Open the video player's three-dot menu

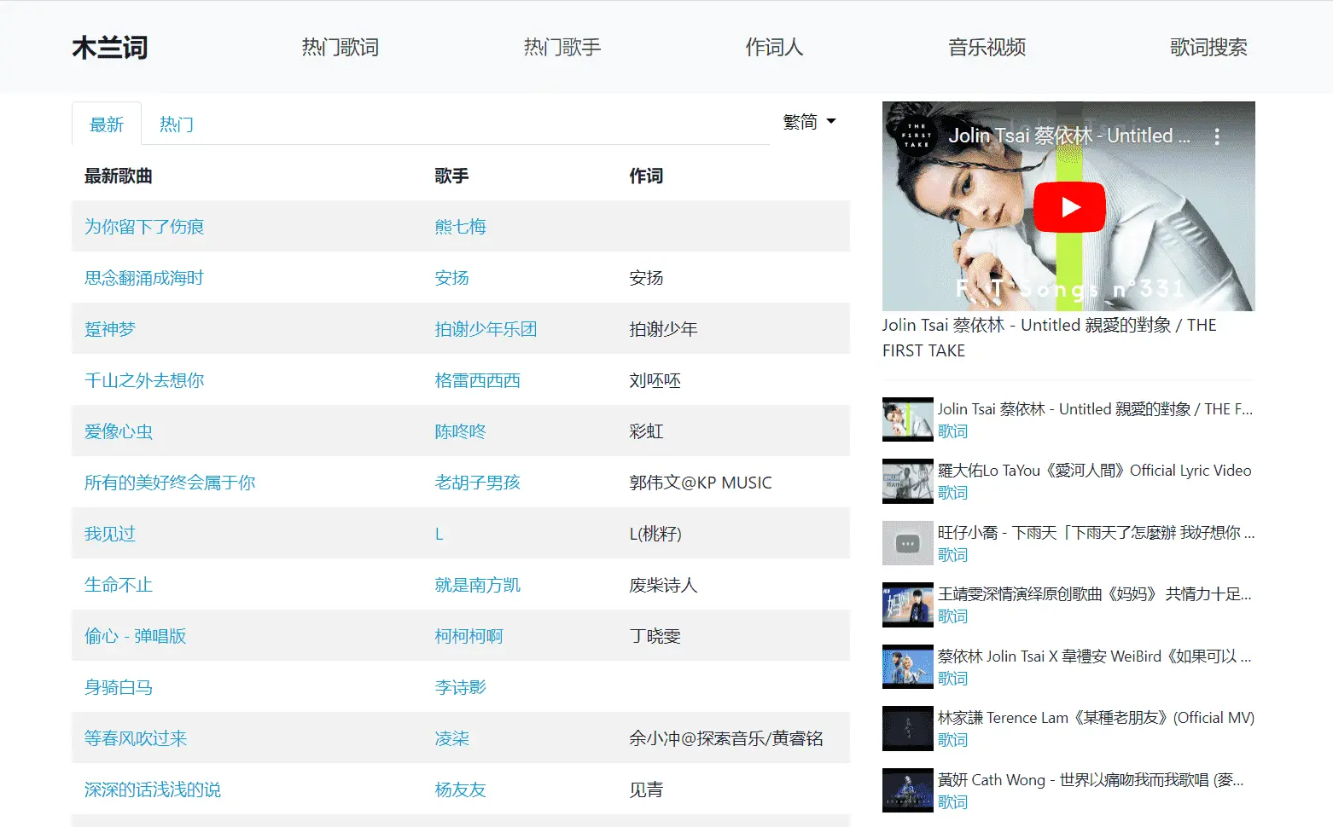coord(1217,134)
